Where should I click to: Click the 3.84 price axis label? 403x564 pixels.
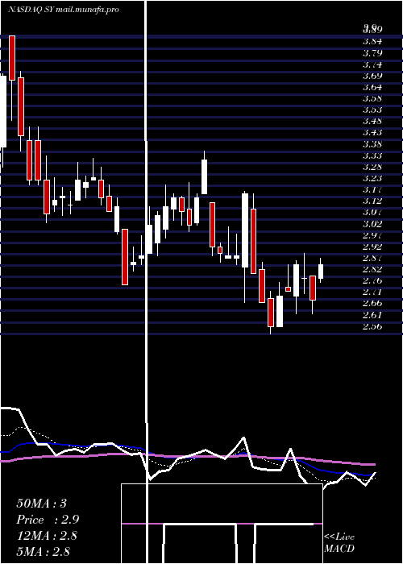click(x=372, y=41)
